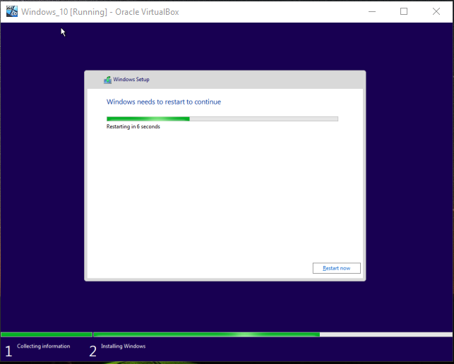Image resolution: width=454 pixels, height=364 pixels.
Task: Click the Windows Setup title text
Action: [131, 80]
